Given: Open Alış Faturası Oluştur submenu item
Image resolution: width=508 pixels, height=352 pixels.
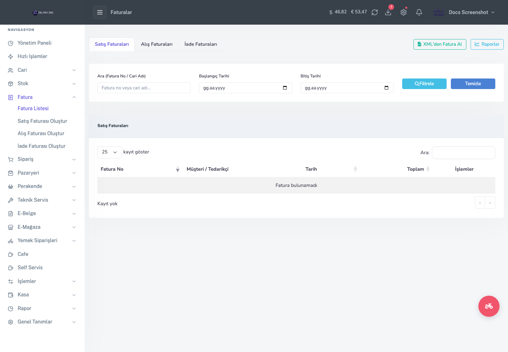Looking at the screenshot, I should click(x=41, y=133).
